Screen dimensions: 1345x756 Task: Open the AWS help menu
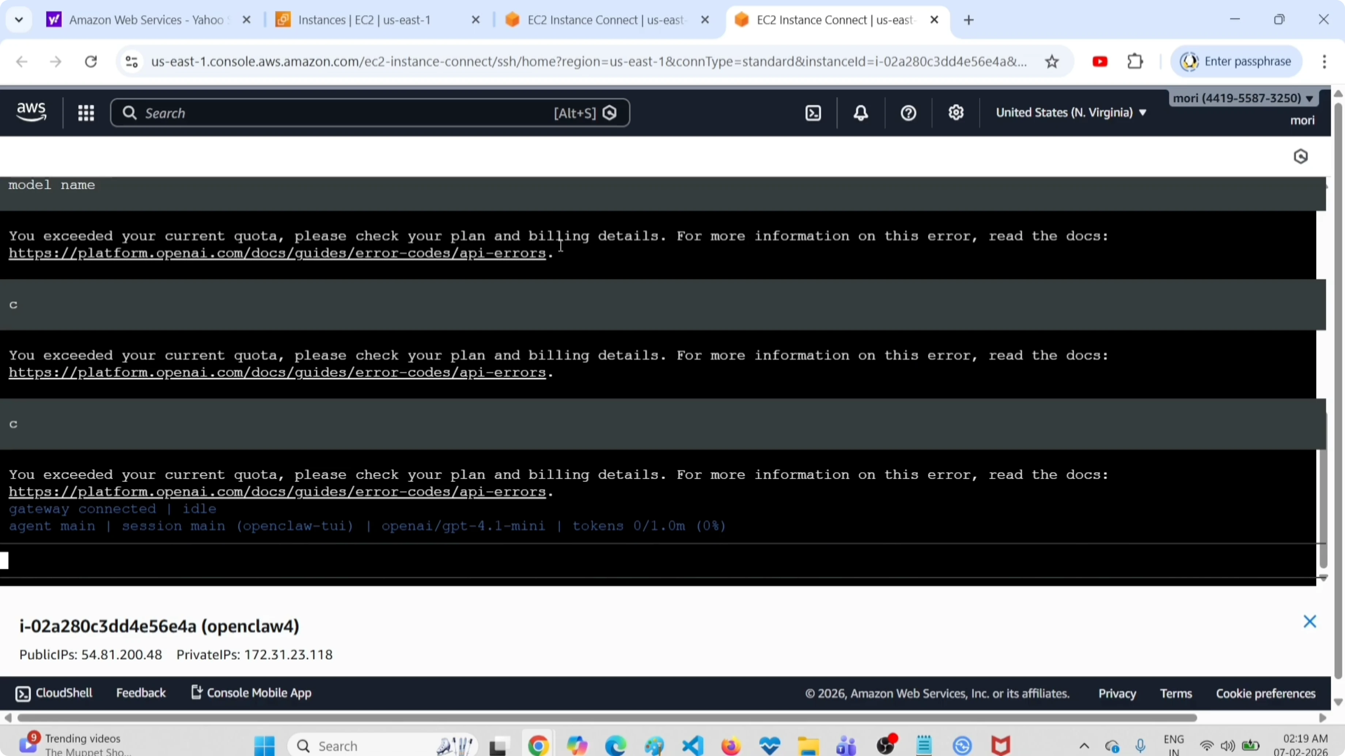coord(908,113)
